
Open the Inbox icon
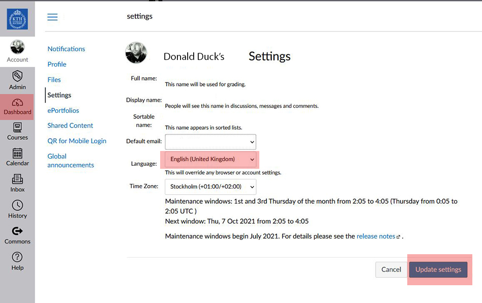[x=17, y=183]
